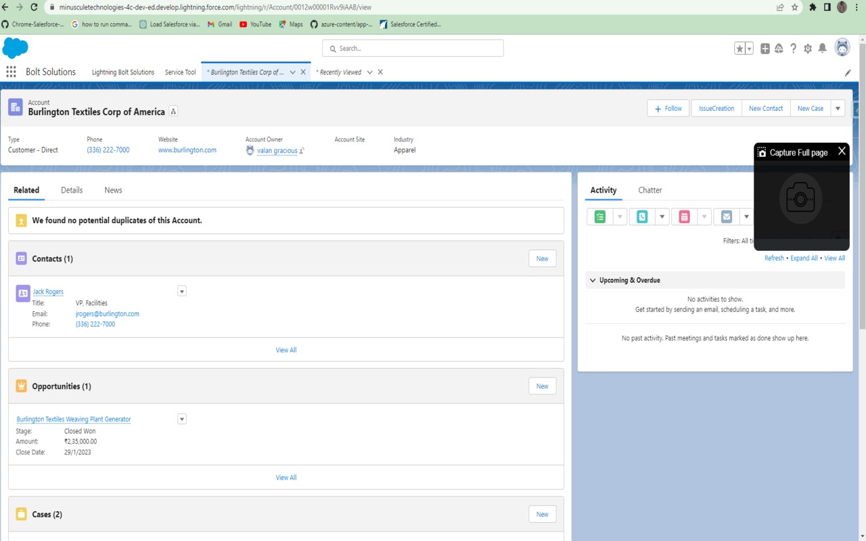Select the Related tab

tap(26, 190)
